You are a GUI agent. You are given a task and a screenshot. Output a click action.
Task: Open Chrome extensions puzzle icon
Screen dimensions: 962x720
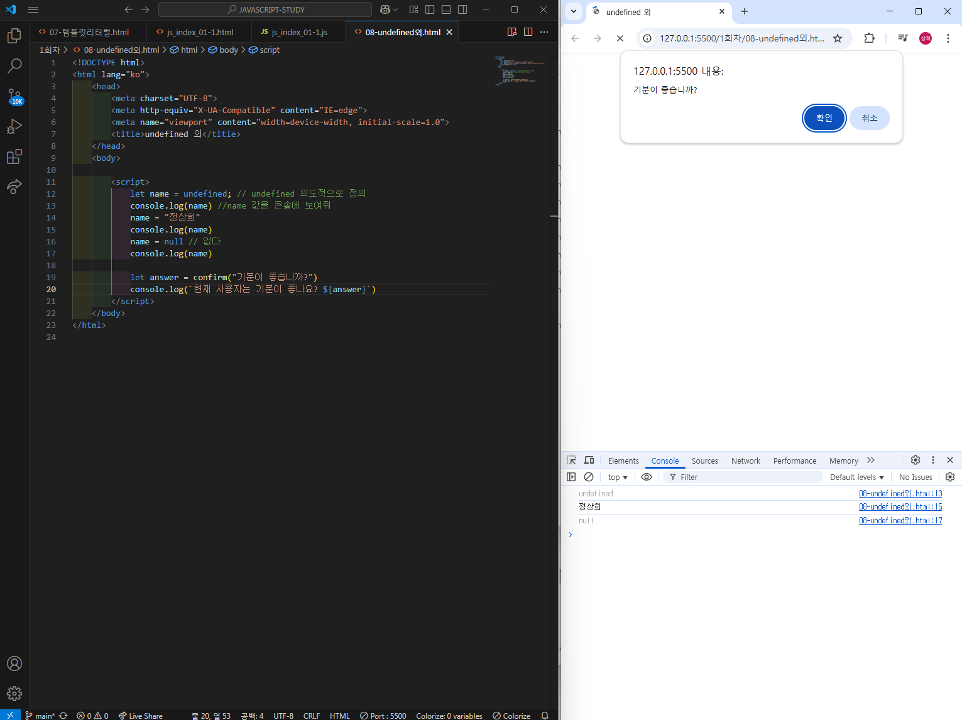pos(869,38)
